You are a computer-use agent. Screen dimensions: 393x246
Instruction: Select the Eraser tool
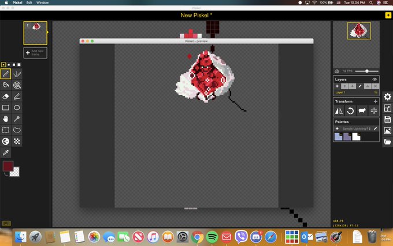(6, 97)
